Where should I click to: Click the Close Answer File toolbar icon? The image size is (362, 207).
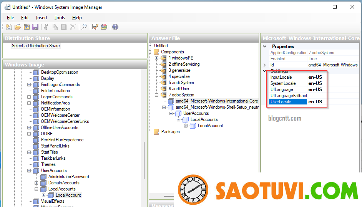27,27
